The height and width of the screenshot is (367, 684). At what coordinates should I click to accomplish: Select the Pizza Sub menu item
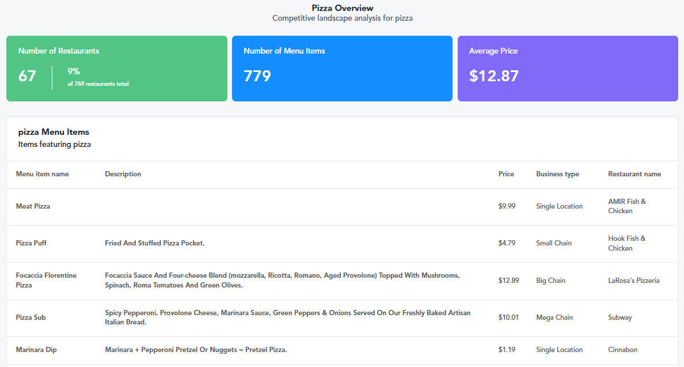coord(31,317)
